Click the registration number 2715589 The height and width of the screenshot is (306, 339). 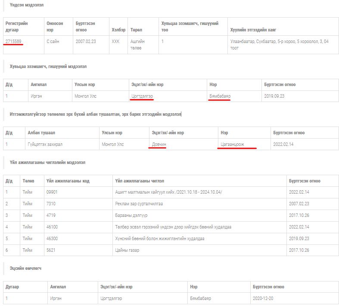(13, 41)
